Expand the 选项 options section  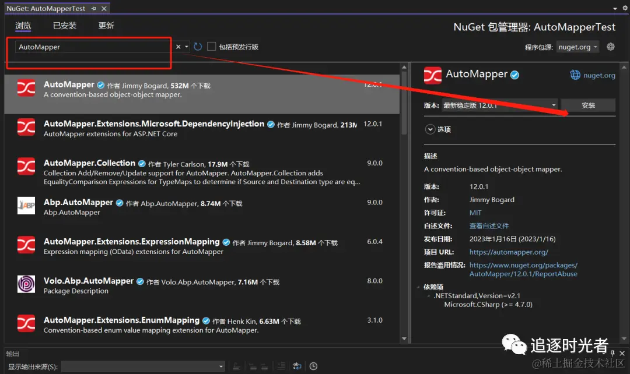coord(430,129)
